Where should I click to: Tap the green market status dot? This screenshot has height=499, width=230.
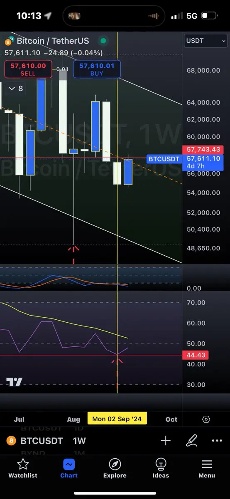point(103,41)
